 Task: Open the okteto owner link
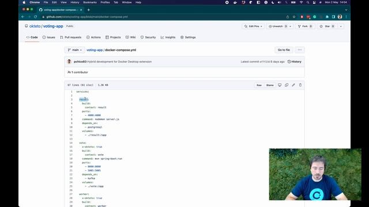click(35, 26)
